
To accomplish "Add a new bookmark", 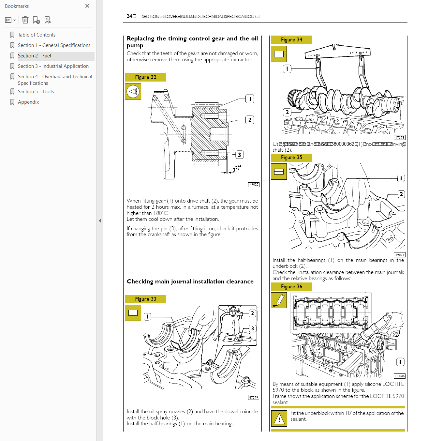I will click(x=36, y=20).
